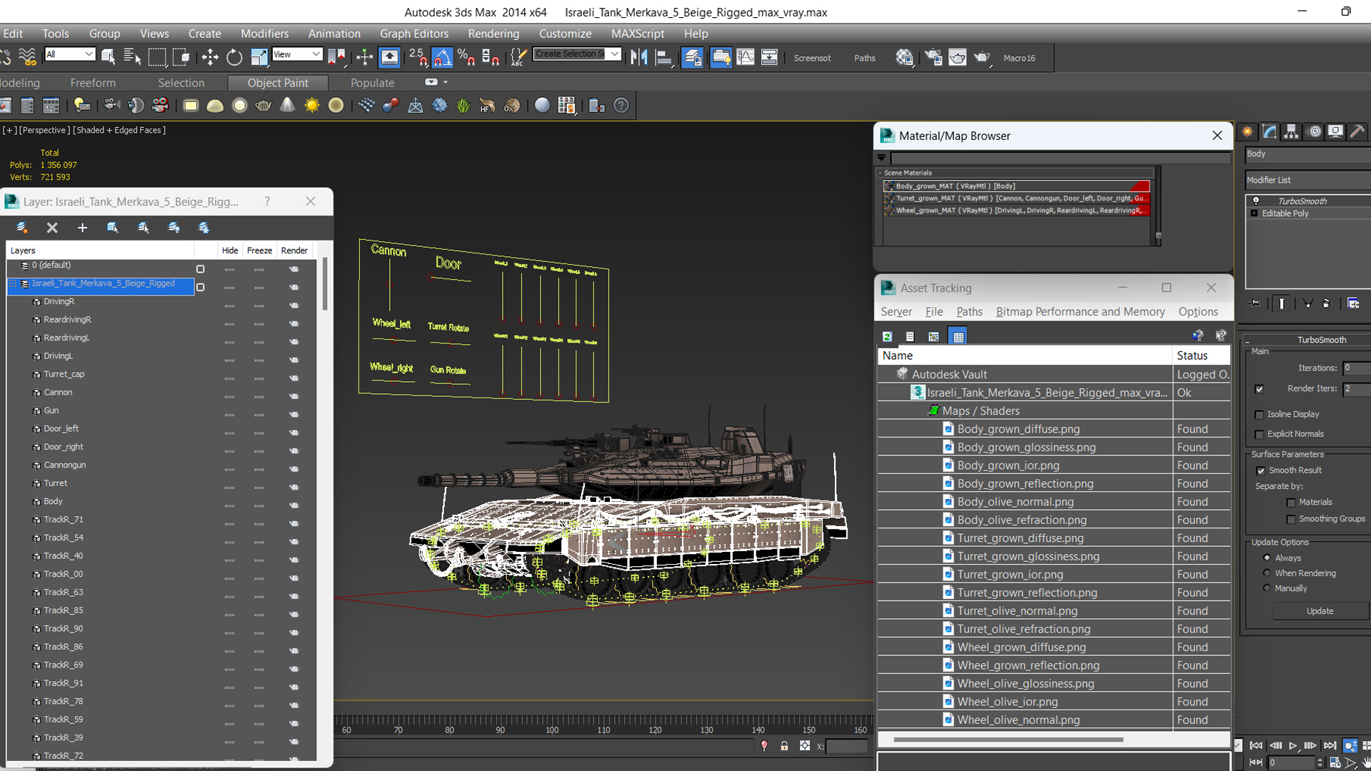Activate Select by Name tool

pyautogui.click(x=132, y=58)
